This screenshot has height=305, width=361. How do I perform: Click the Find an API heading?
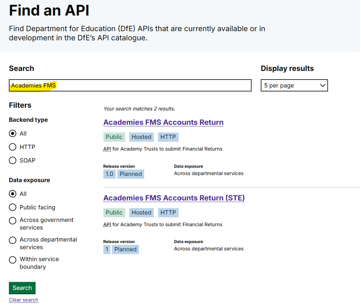(49, 10)
